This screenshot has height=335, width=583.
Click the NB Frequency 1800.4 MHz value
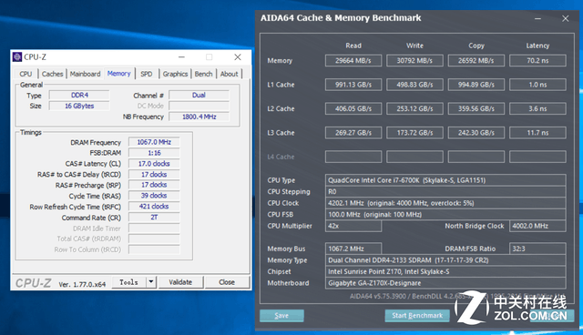(199, 117)
